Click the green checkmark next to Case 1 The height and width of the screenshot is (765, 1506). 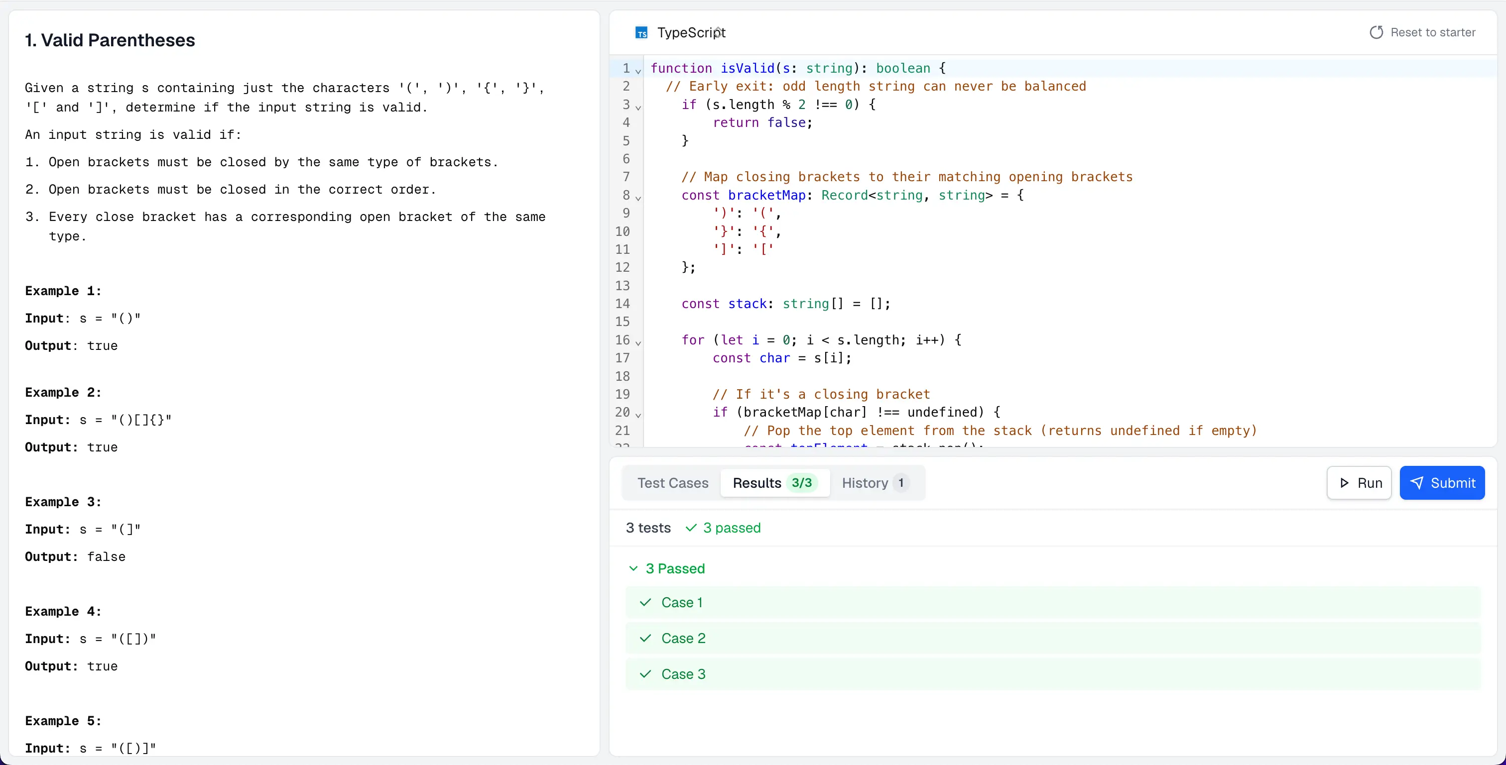pos(645,603)
